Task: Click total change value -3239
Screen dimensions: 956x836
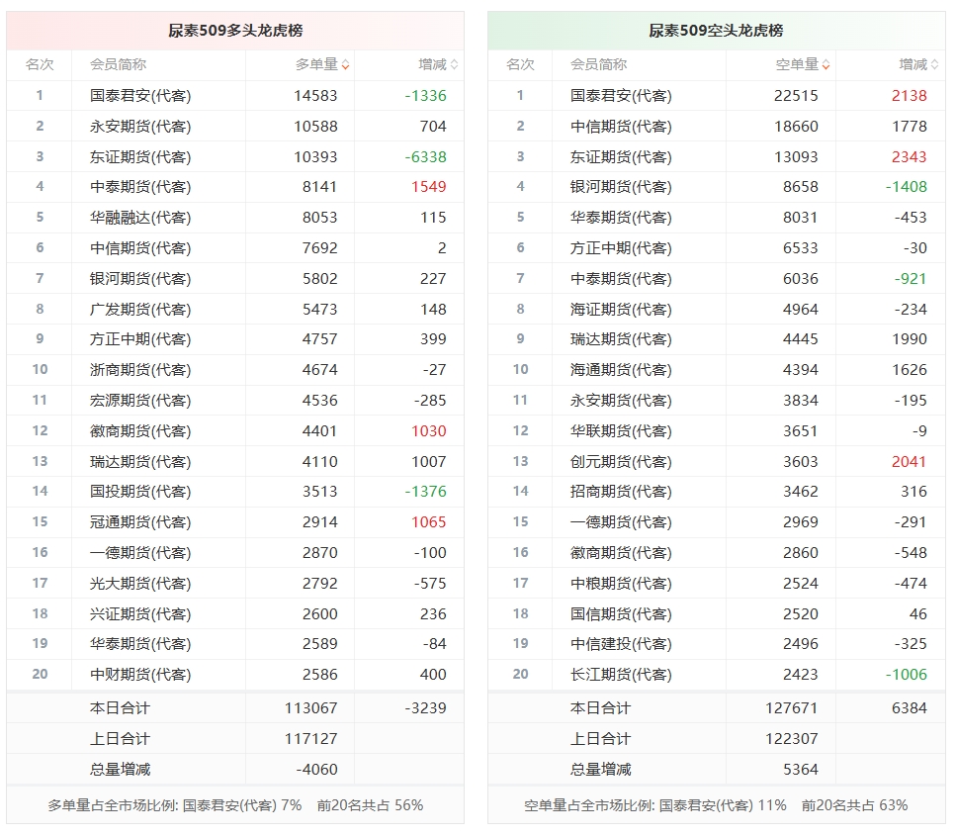Action: click(x=425, y=707)
